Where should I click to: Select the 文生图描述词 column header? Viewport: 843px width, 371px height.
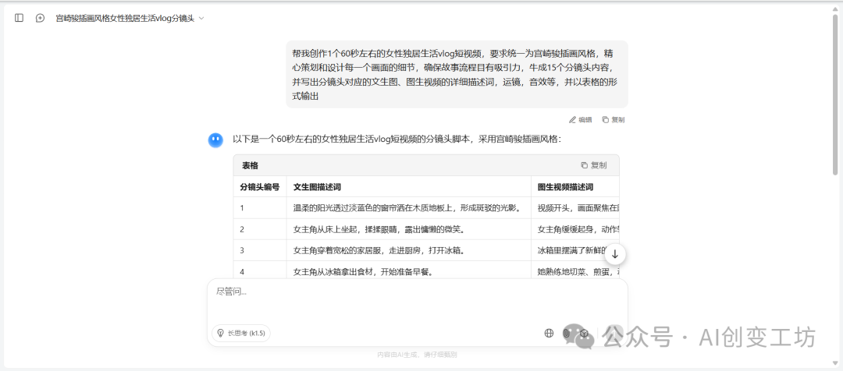408,187
